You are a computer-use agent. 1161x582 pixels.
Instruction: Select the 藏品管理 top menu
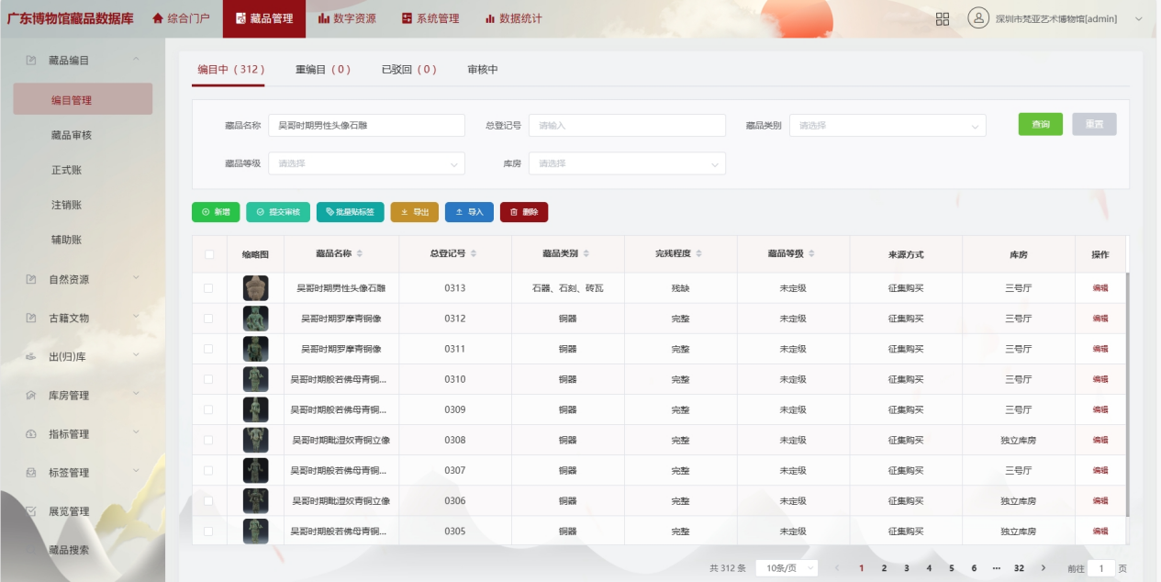264,18
